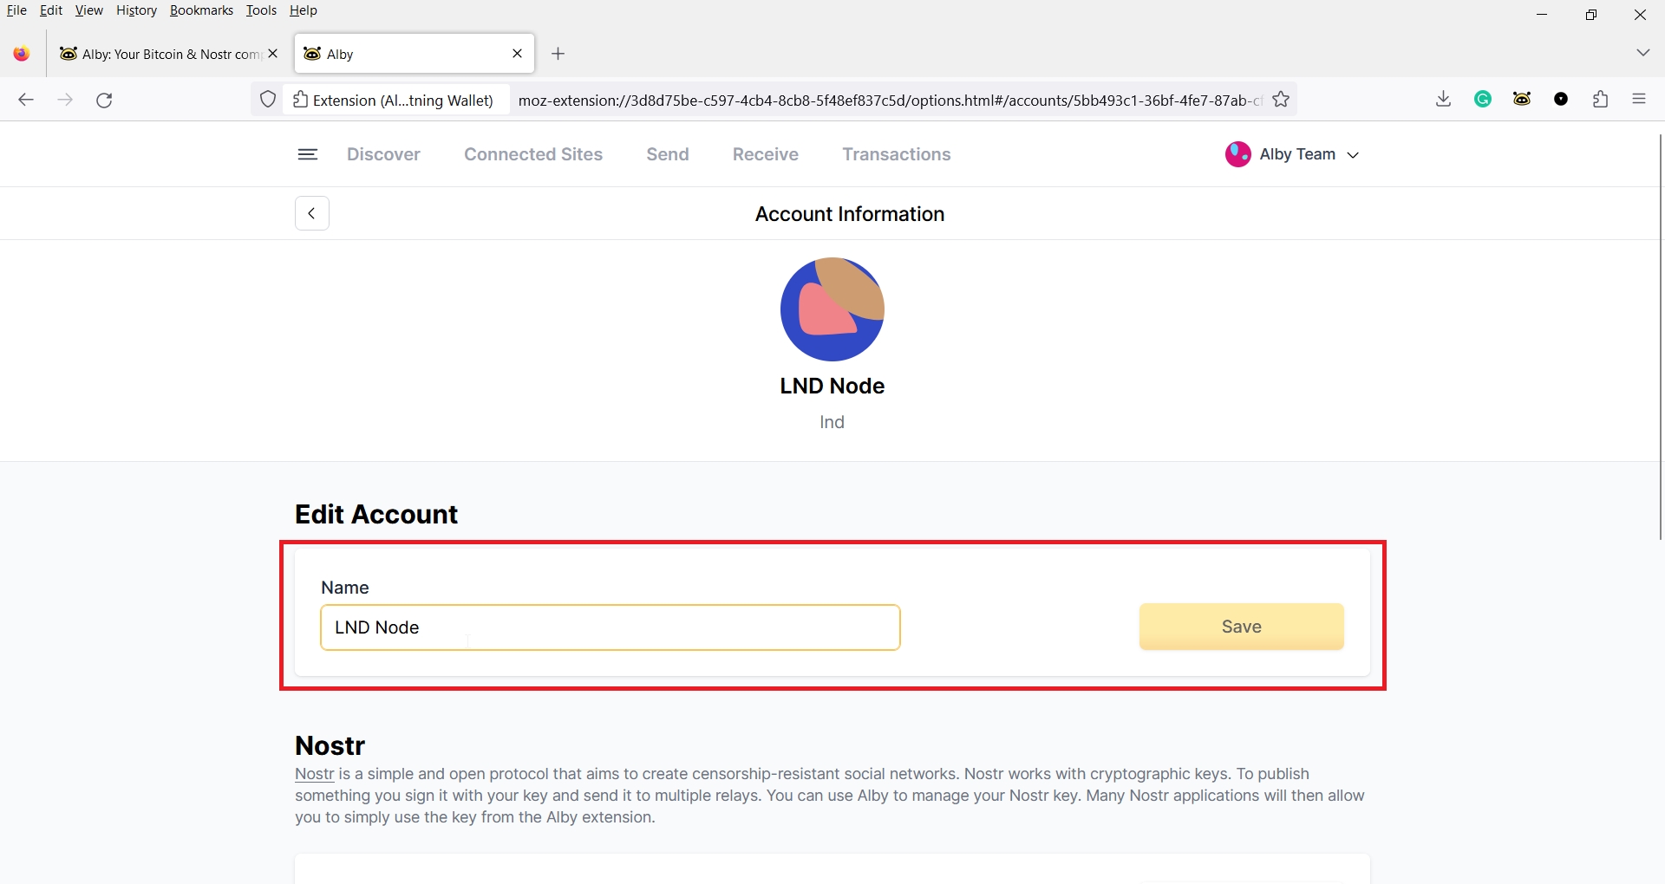
Task: Open the Extensions puzzle piece icon
Action: [x=1601, y=100]
